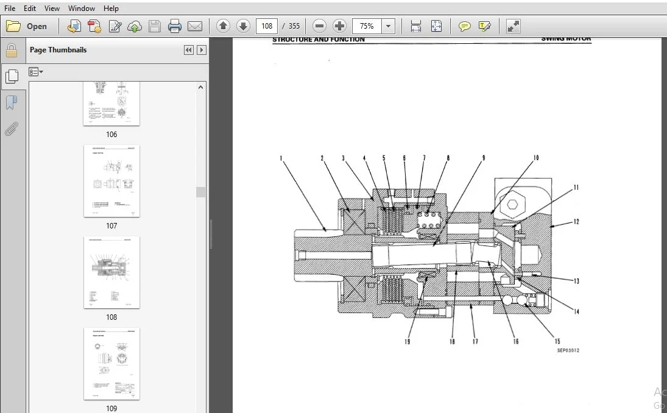Click the thumbnail label 108
The width and height of the screenshot is (667, 413).
(111, 317)
